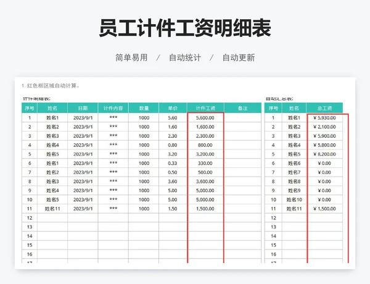Select the 计件工资 column header

coord(205,108)
